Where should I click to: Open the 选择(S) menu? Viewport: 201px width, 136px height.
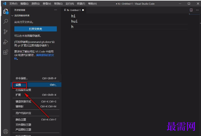(x=35, y=4)
